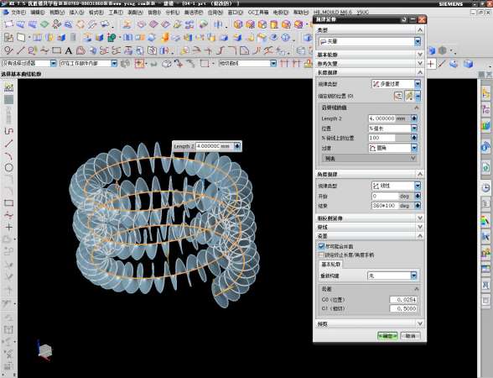The image size is (493, 378).
Task: Click the Rectangle tool in curve toolbar
Action: tap(57, 50)
